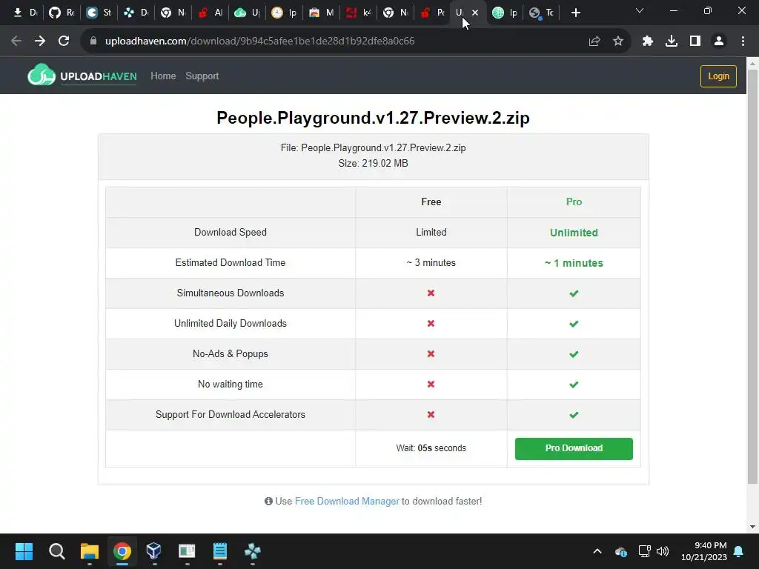Click the '~ 3 minutes' Free estimate

pyautogui.click(x=431, y=263)
